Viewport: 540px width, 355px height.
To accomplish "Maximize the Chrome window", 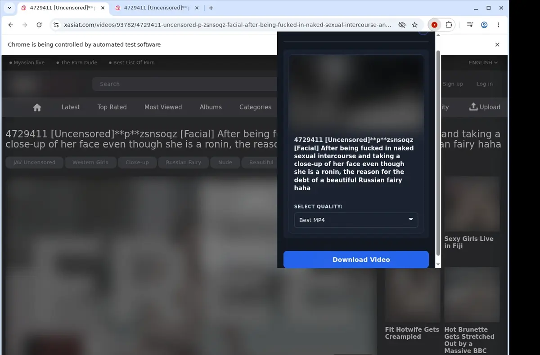I will (489, 8).
